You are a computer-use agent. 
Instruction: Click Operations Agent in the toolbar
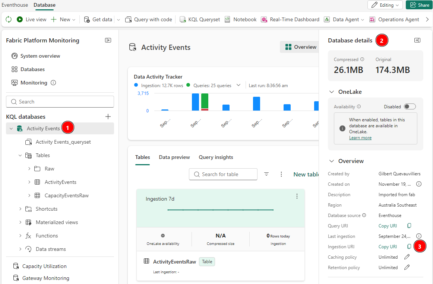[x=394, y=19]
